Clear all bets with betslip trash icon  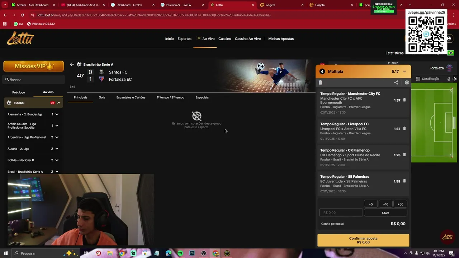320,82
